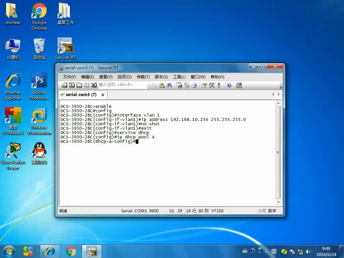Viewport: 344px width, 258px height.
Task: Select the serial-com3 (7) session tab
Action: coord(81,94)
